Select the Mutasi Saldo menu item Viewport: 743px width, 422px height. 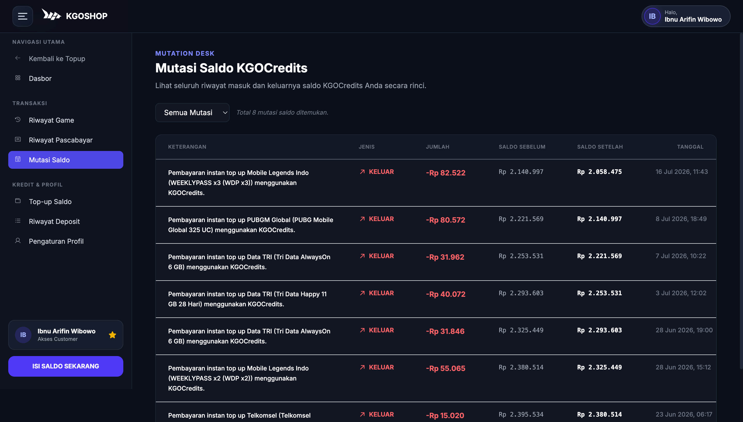[x=66, y=160]
